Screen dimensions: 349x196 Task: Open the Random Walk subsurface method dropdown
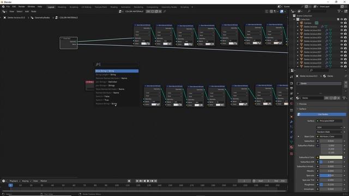[x=329, y=132]
